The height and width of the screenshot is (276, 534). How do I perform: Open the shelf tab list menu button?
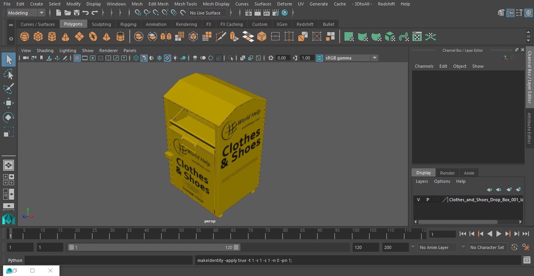pyautogui.click(x=11, y=24)
